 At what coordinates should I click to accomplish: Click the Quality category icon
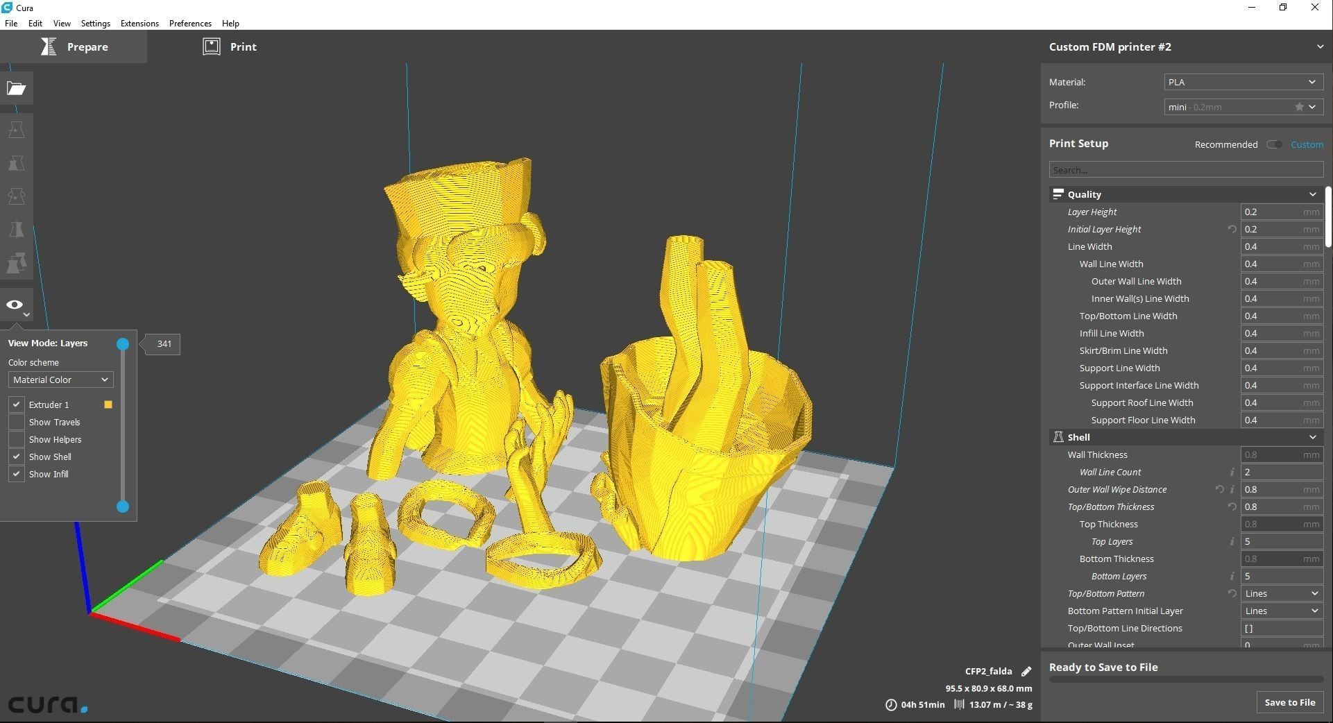1058,194
